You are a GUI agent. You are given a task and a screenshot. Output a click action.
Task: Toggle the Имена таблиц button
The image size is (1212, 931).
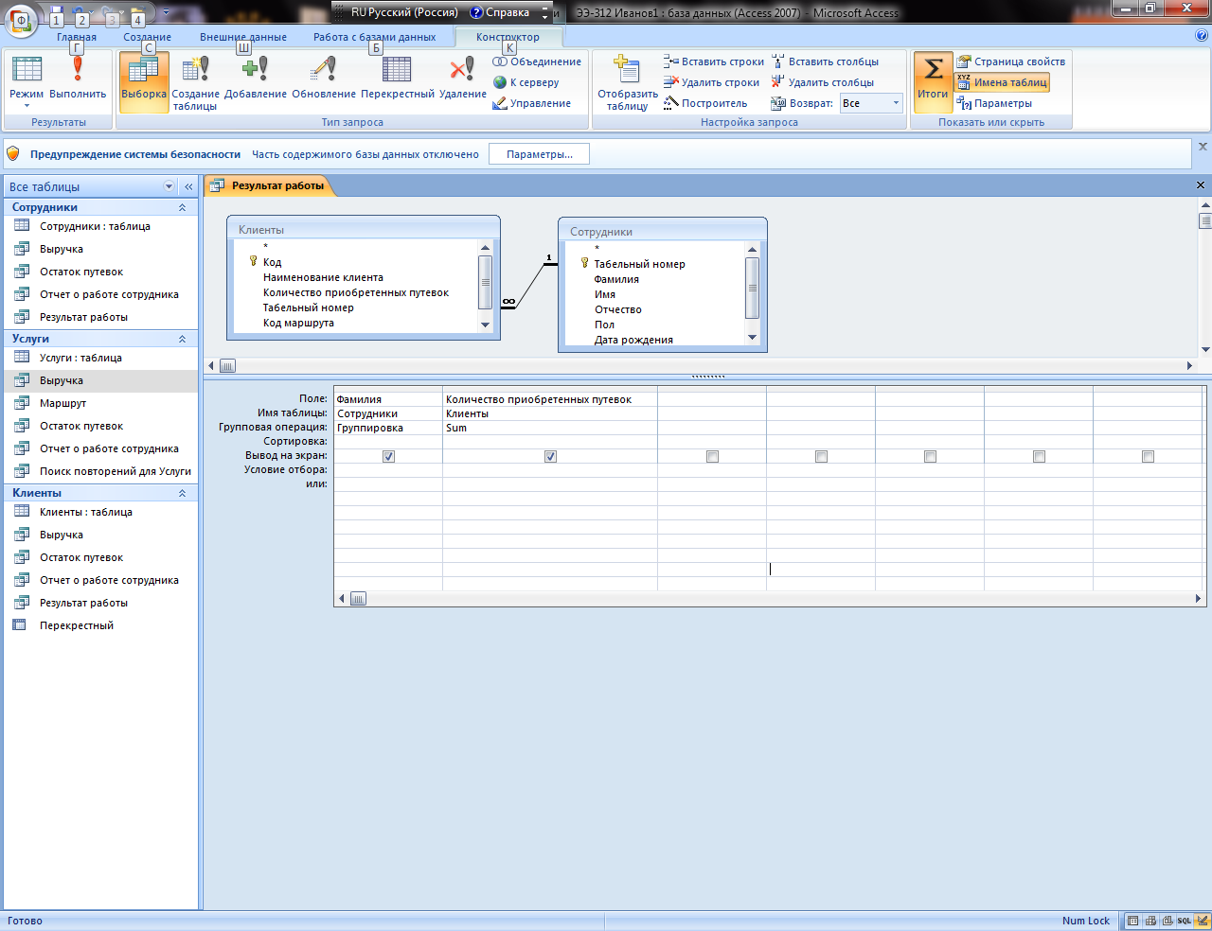point(1002,82)
